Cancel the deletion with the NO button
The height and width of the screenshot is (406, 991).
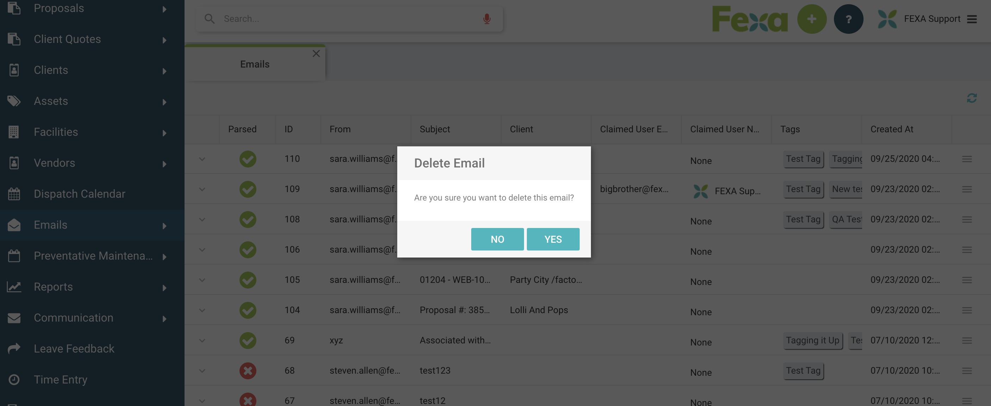pyautogui.click(x=497, y=239)
